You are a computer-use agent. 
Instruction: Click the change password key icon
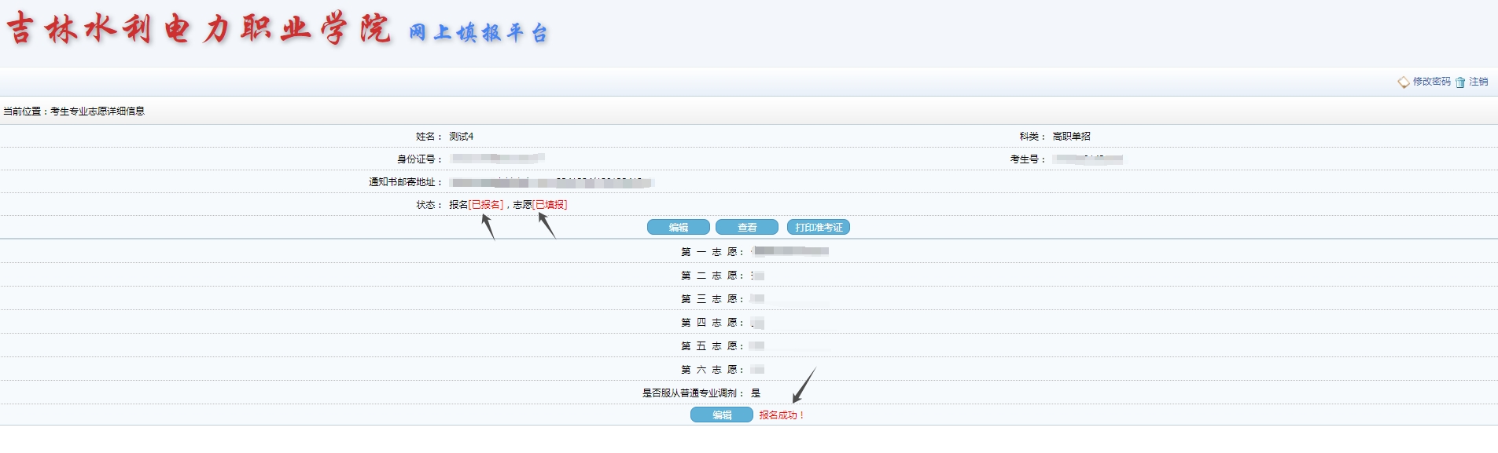[x=1403, y=82]
